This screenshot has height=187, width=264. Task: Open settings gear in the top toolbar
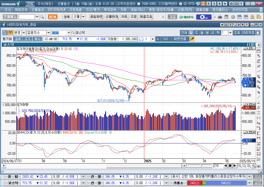(233, 17)
